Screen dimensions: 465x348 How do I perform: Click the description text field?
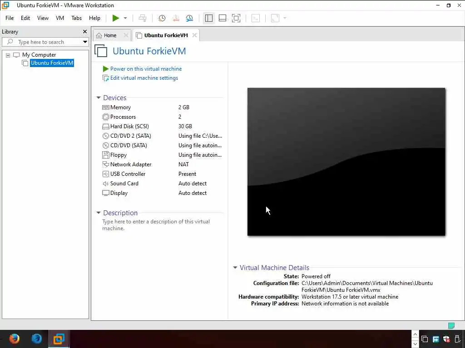click(x=156, y=225)
